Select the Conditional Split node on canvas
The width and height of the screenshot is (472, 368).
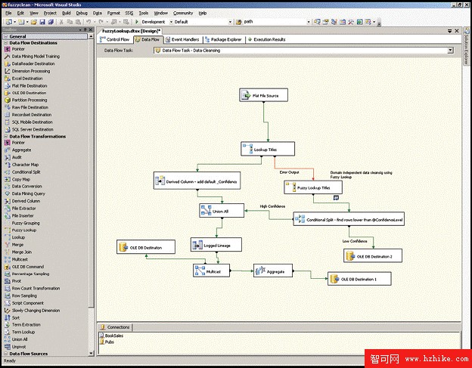pyautogui.click(x=349, y=219)
